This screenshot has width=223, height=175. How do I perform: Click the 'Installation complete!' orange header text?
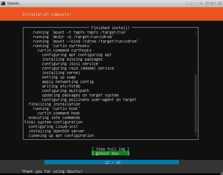[47, 14]
